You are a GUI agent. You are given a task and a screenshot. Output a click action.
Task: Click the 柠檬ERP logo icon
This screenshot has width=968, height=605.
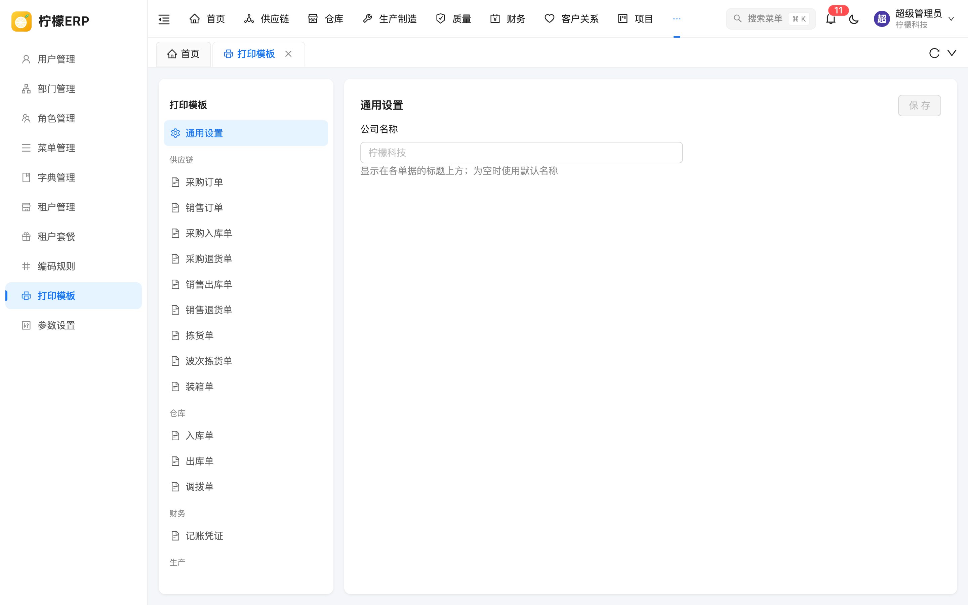pyautogui.click(x=21, y=21)
